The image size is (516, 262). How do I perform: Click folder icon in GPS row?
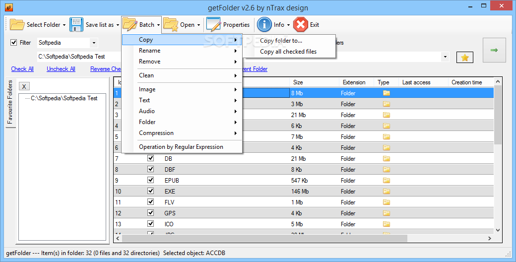coord(387,213)
